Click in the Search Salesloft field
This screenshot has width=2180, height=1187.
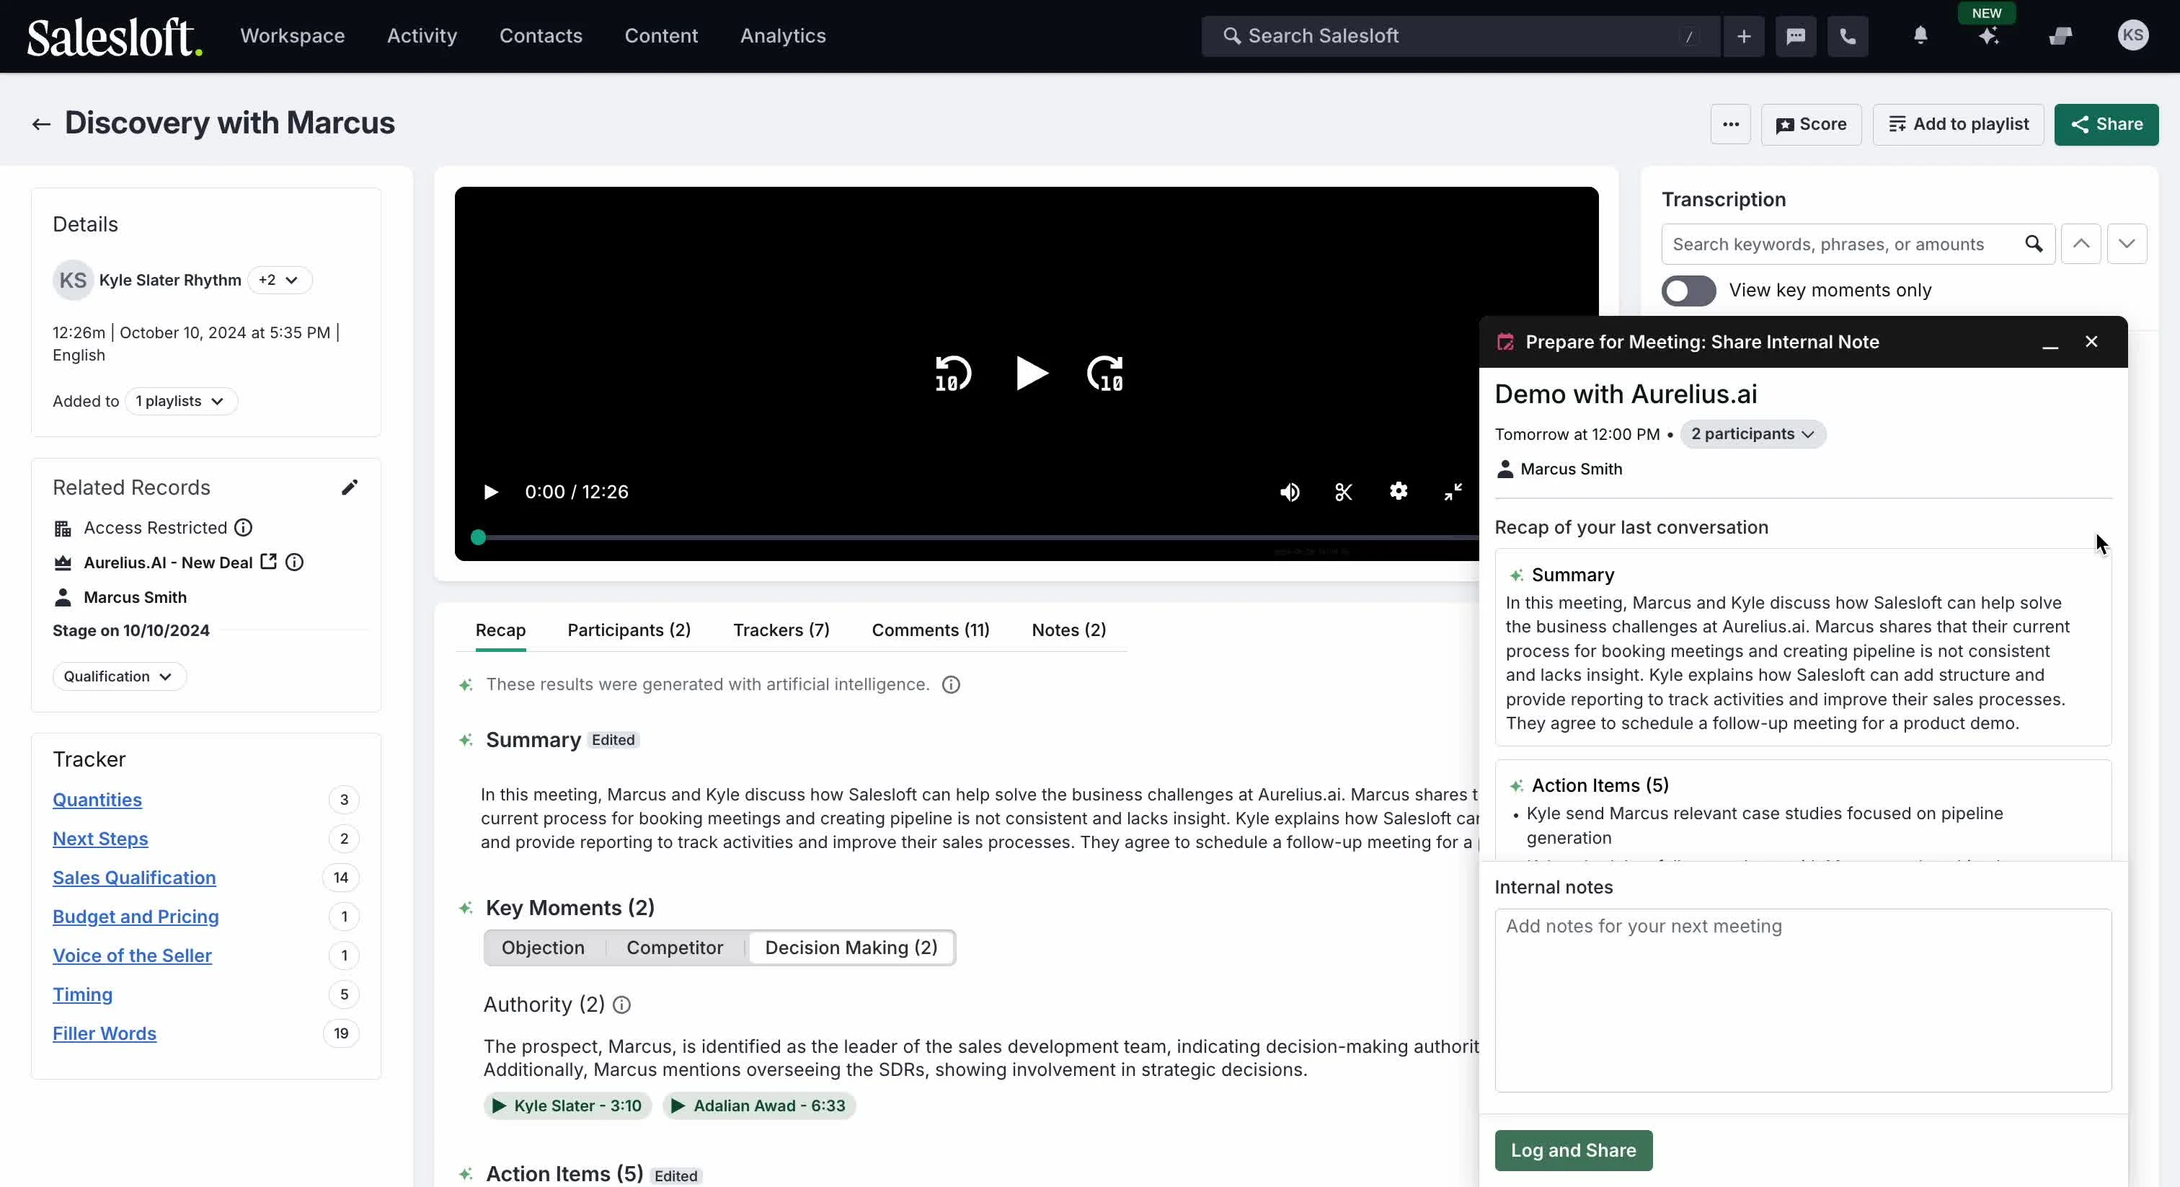pyautogui.click(x=1460, y=36)
